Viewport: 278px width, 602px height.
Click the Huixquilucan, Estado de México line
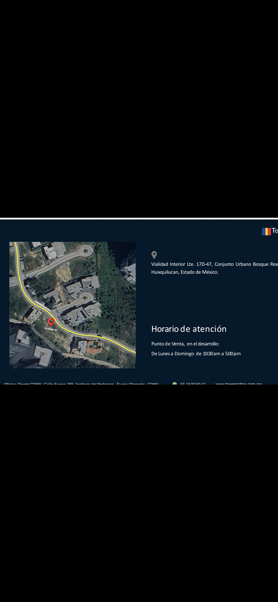[x=185, y=272]
